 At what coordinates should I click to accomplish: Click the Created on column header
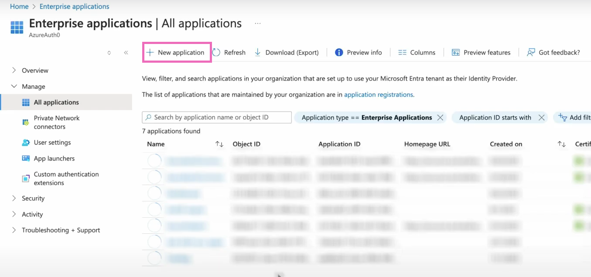pos(506,144)
